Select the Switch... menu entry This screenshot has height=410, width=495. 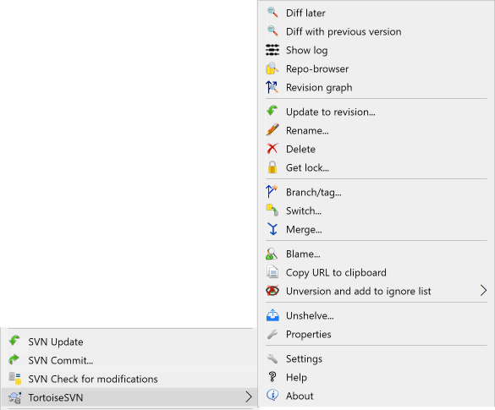(377, 210)
